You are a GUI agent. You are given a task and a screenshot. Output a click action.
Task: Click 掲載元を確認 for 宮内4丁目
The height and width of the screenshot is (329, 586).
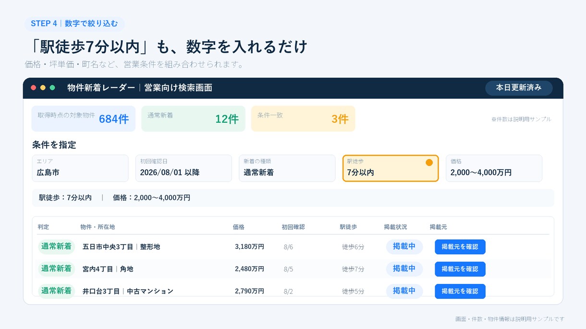[x=460, y=269]
